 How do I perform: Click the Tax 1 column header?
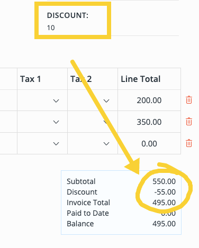31,79
